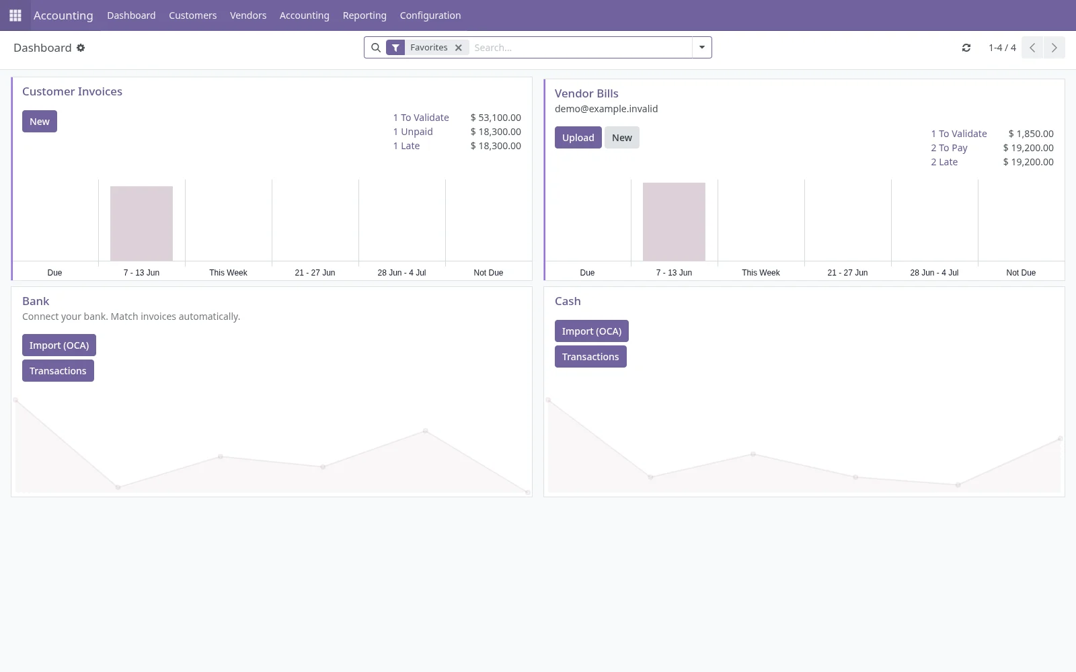The image size is (1076, 672).
Task: Open Bank journal title
Action: (x=36, y=301)
